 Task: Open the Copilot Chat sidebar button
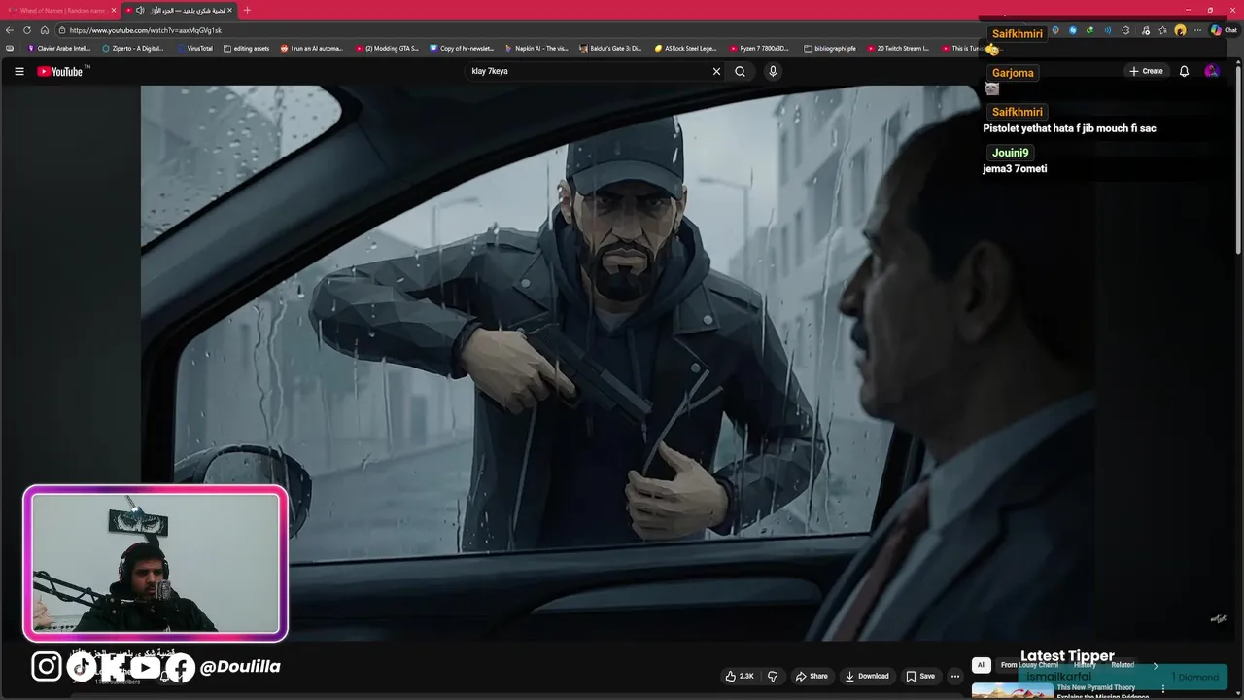click(x=1224, y=30)
